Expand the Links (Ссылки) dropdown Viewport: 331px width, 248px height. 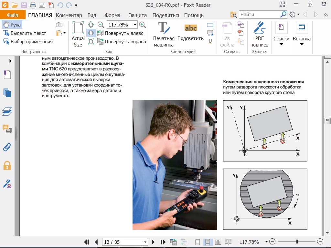281,44
